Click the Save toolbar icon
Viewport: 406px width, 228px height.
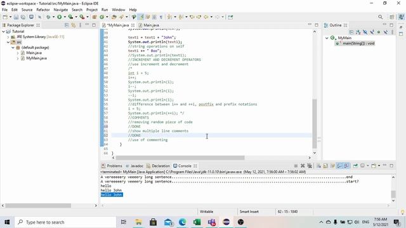(x=16, y=17)
